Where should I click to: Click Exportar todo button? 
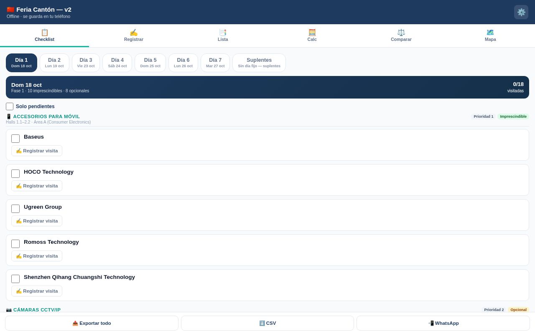[x=92, y=323]
